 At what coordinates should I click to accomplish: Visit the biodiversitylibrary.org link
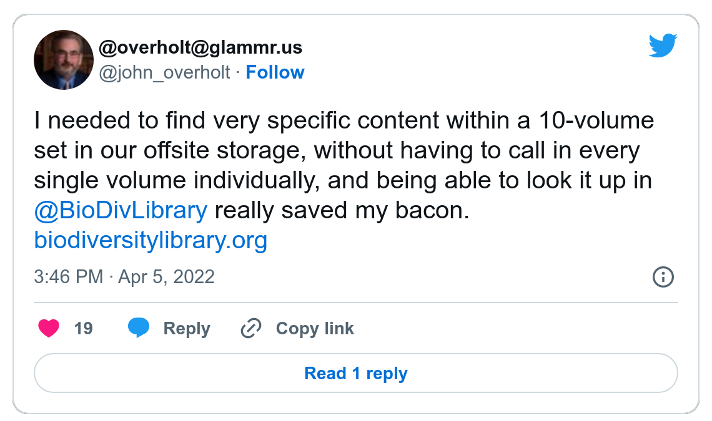coord(151,240)
